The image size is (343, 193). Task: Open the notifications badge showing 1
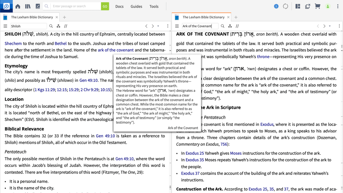click(276, 6)
